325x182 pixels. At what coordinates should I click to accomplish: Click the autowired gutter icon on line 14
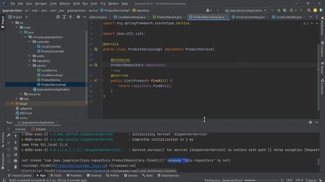click(x=96, y=65)
